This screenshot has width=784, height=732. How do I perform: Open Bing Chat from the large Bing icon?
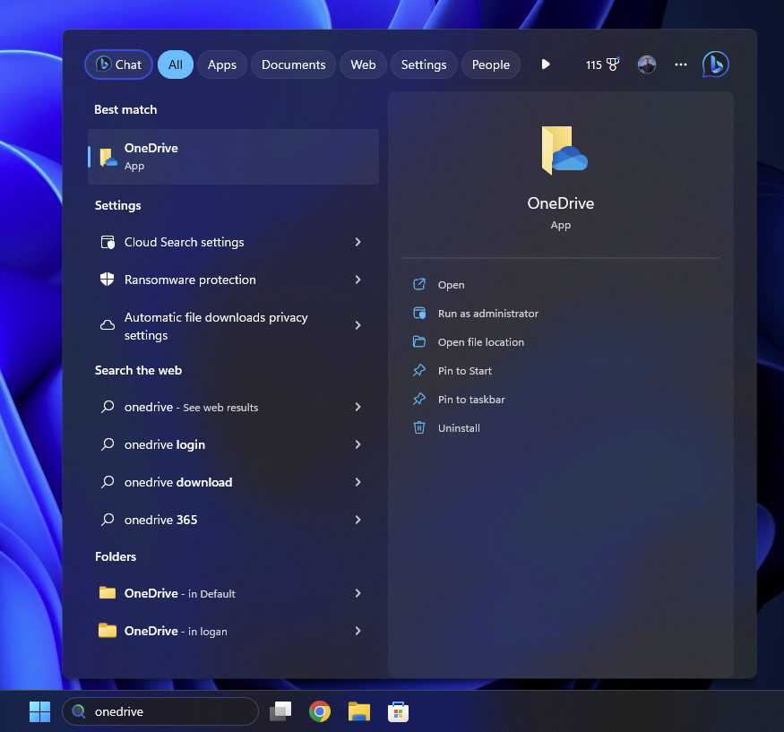716,65
